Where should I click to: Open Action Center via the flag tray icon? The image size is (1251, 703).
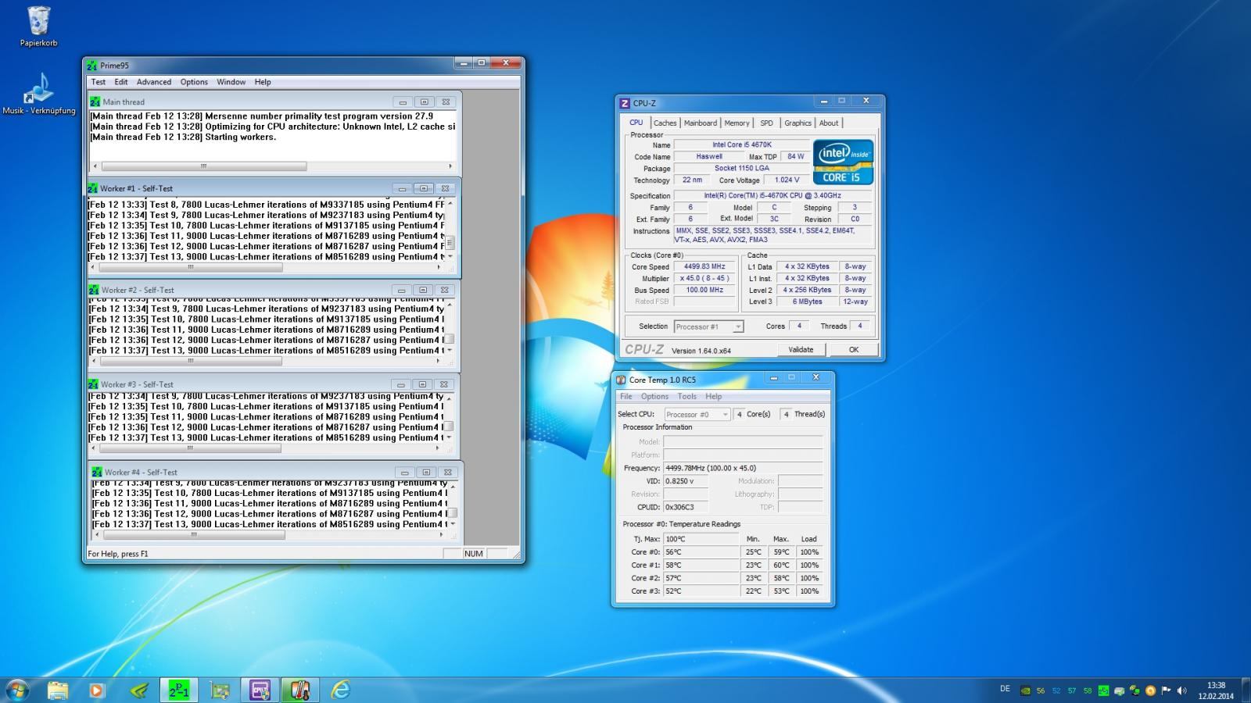tap(1166, 691)
